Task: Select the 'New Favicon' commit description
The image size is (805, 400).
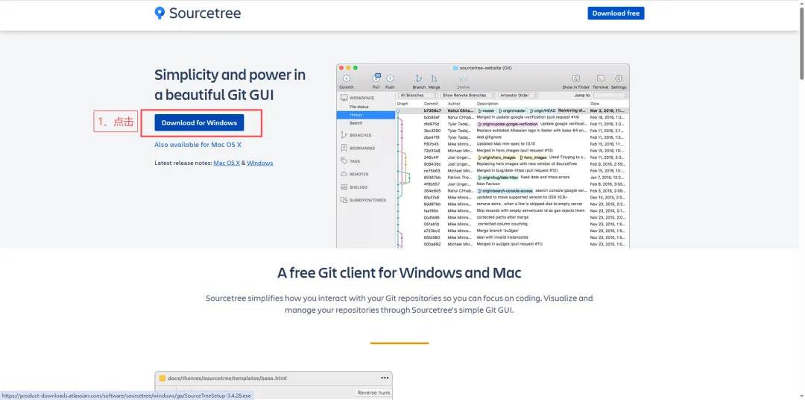Action: click(x=487, y=184)
